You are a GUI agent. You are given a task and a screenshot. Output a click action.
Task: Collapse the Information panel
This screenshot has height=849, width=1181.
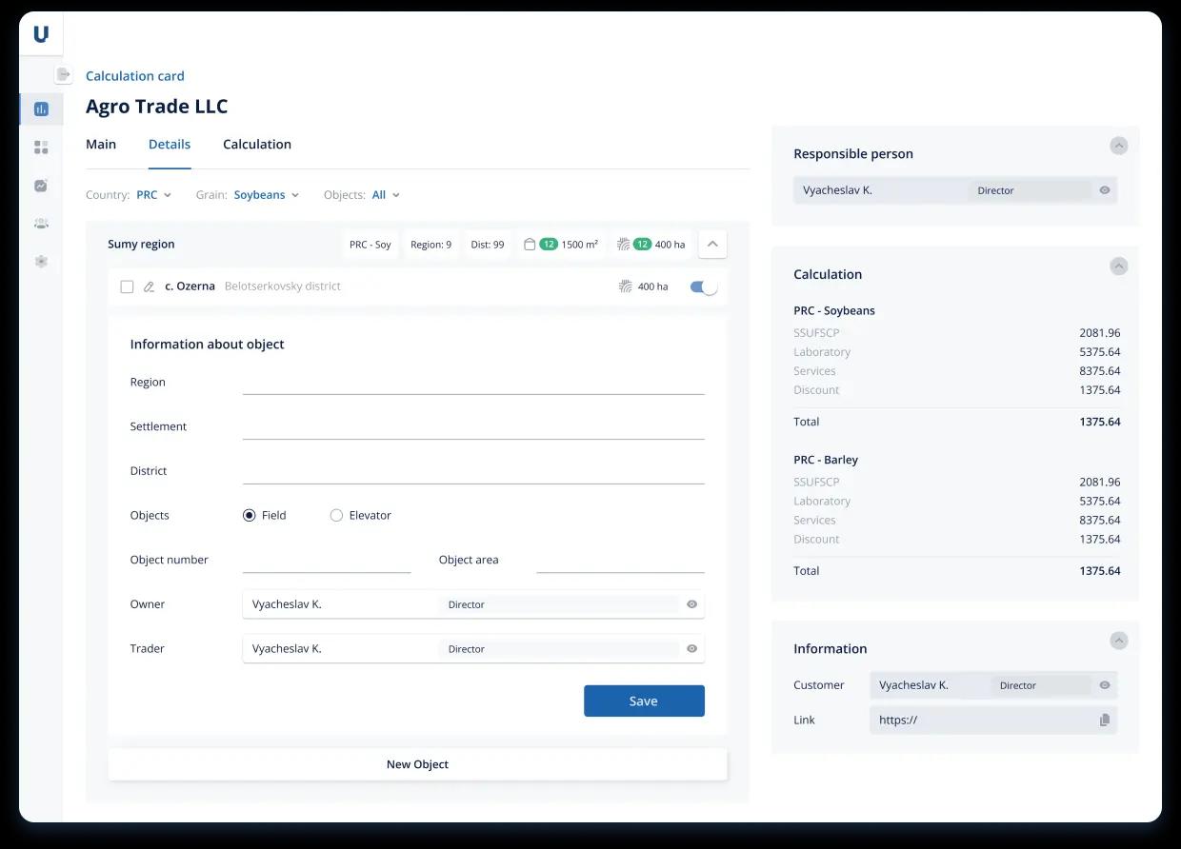(1119, 641)
